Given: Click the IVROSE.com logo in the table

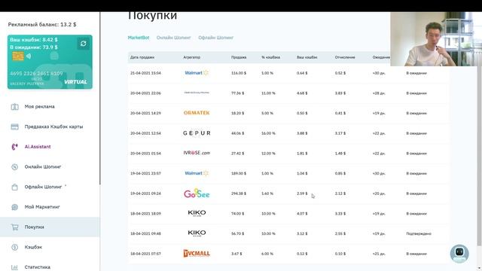Looking at the screenshot, I should (197, 153).
